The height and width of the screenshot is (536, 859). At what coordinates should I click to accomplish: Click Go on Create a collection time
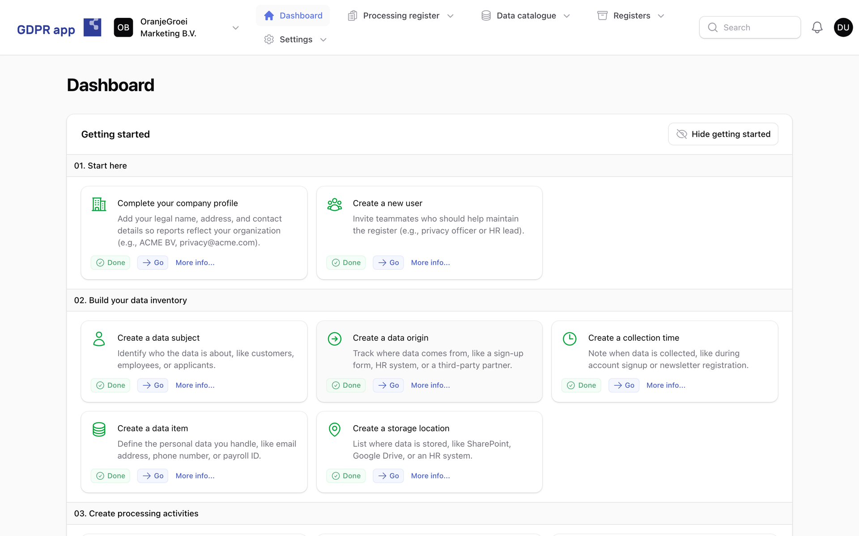point(624,385)
